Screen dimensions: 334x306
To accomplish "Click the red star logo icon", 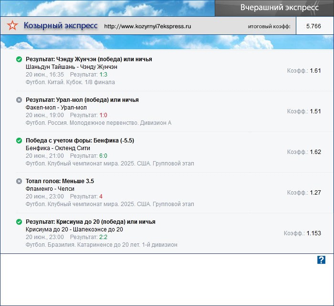I will point(12,25).
